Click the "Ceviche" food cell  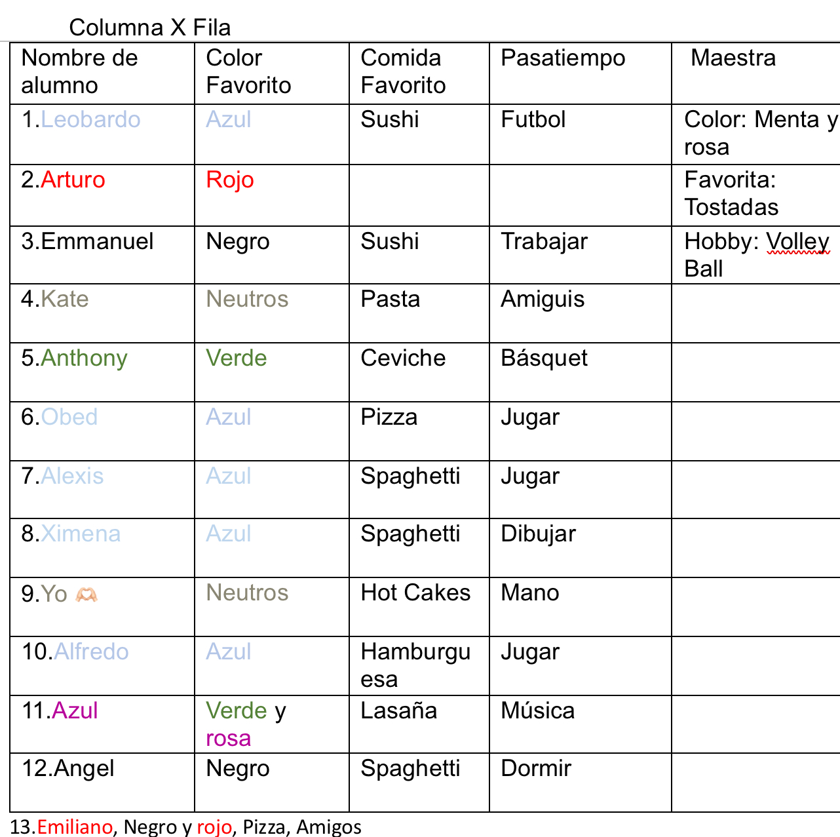tap(403, 359)
